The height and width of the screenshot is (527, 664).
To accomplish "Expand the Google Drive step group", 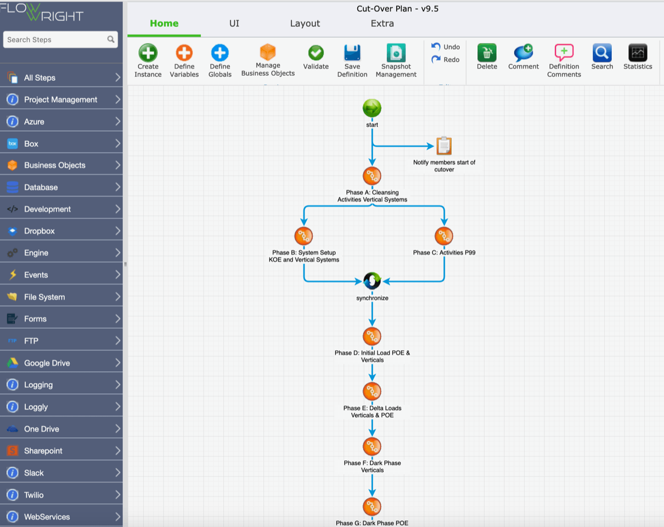I will tap(117, 363).
